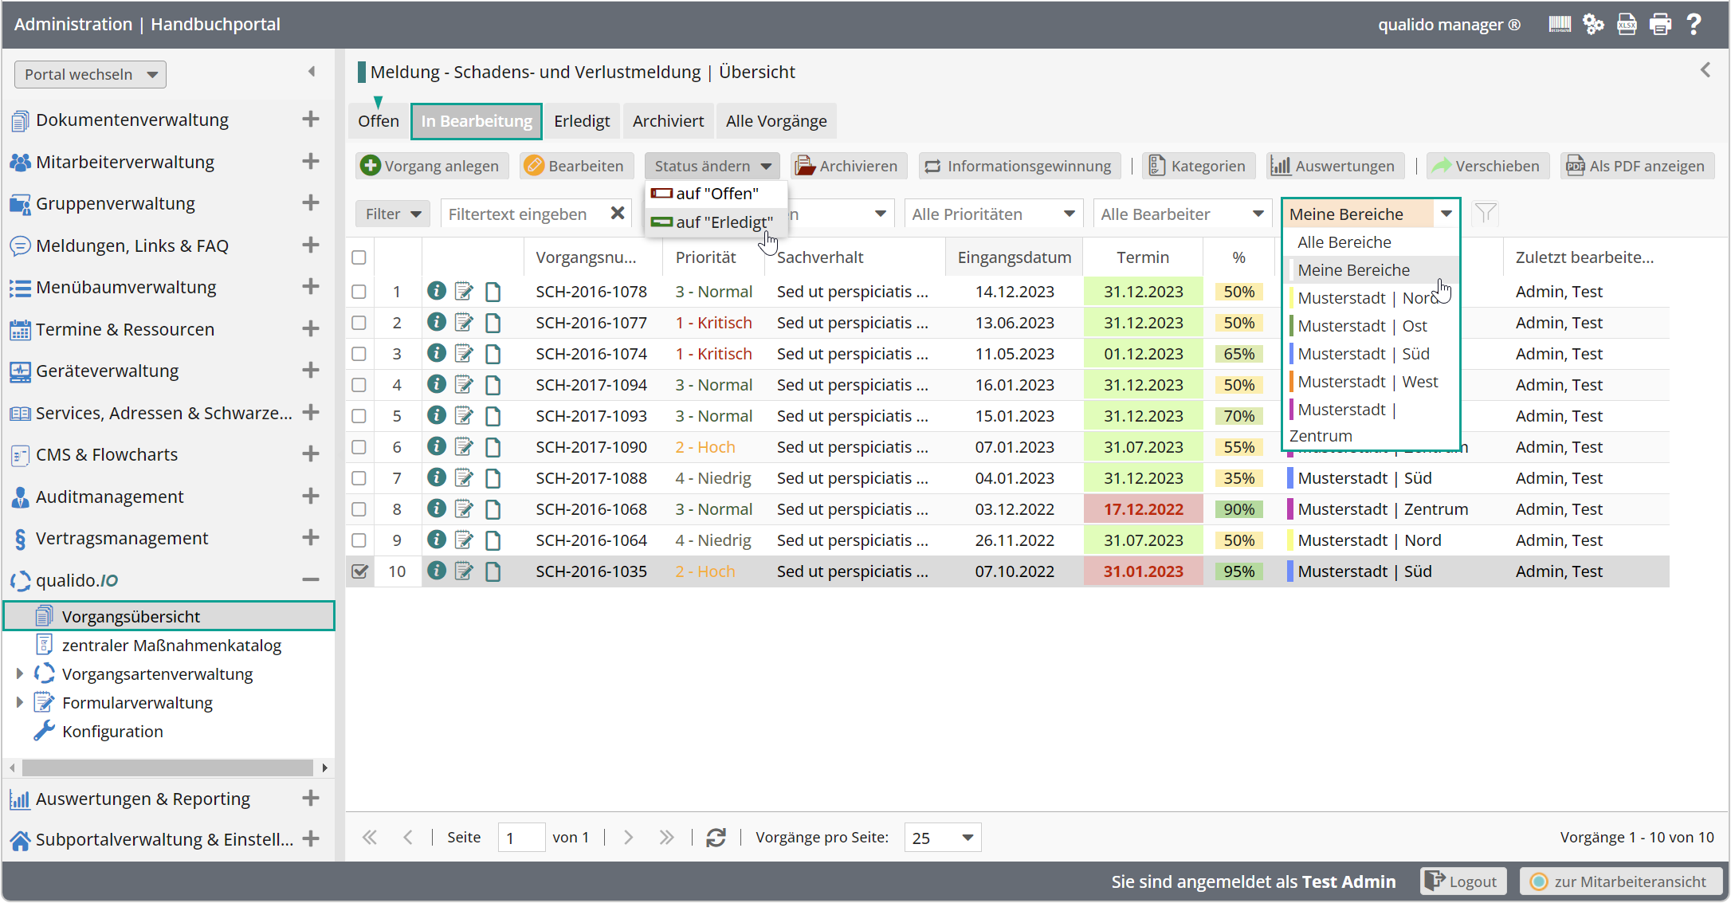Viewport: 1731px width, 903px height.
Task: Go to last page arrow
Action: click(x=667, y=838)
